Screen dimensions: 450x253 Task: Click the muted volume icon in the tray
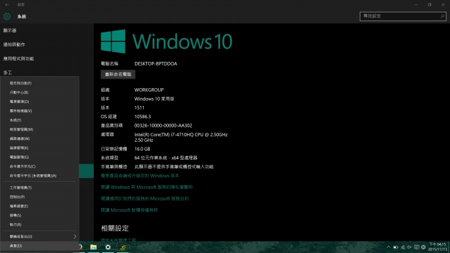[x=409, y=247]
